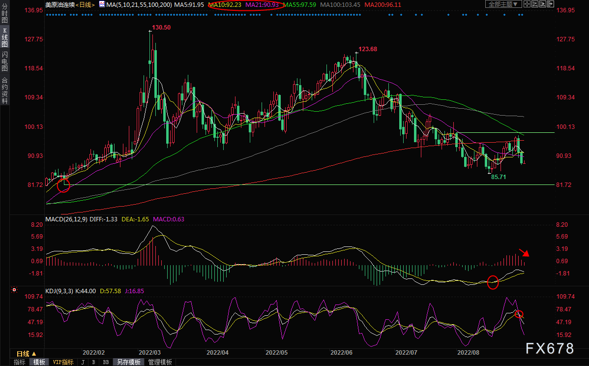
Task: Click the MA10:92.23 value
Action: [225, 5]
